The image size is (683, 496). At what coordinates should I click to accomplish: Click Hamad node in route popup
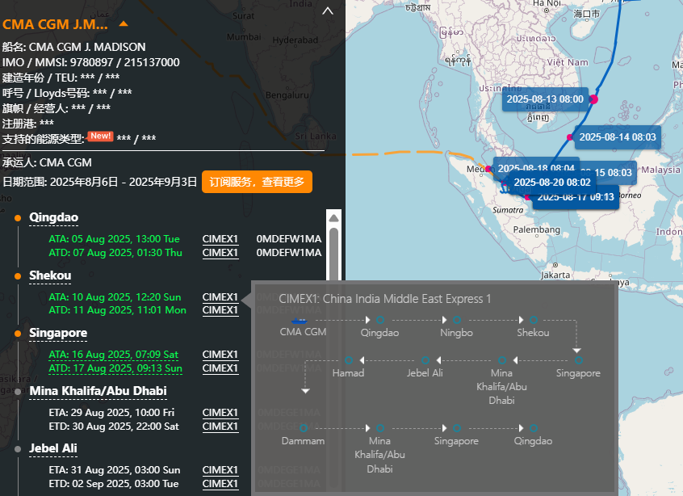(349, 360)
